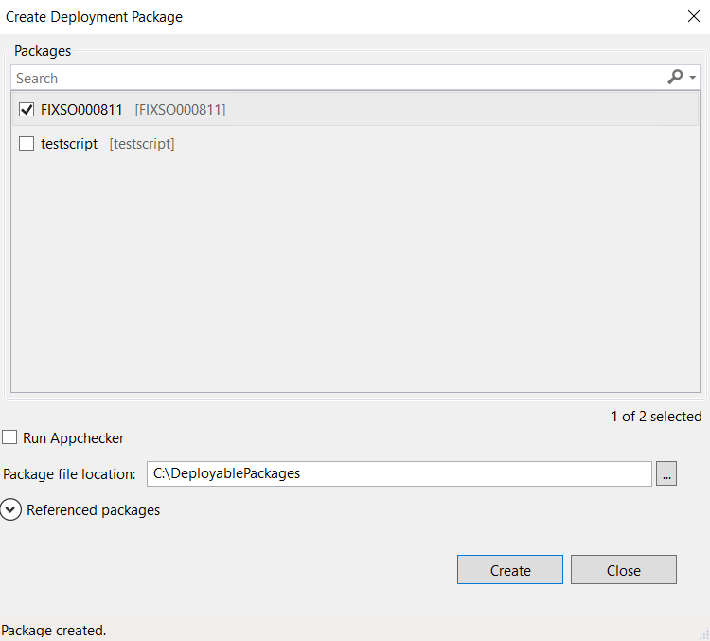Click the magnifier search icon
Image resolution: width=710 pixels, height=641 pixels.
coord(675,77)
